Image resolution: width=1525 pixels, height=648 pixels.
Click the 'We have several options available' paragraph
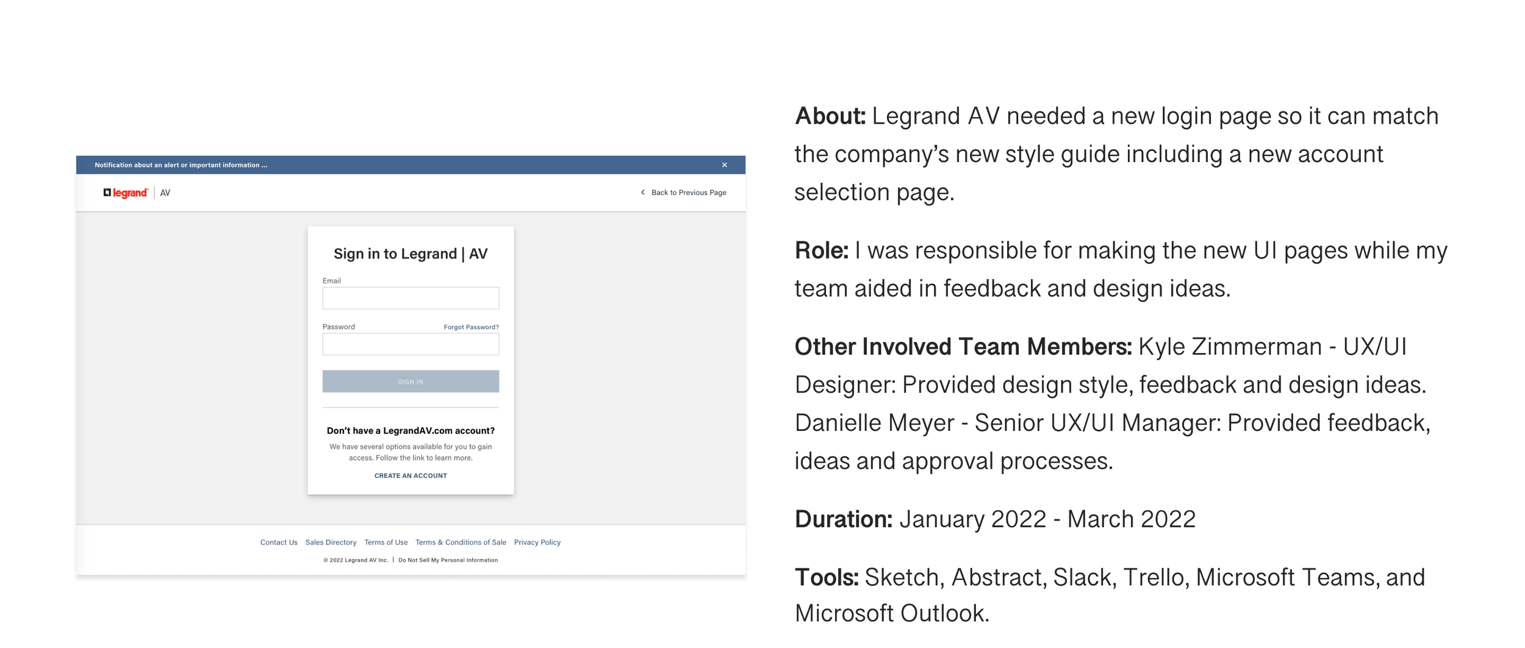pyautogui.click(x=411, y=452)
